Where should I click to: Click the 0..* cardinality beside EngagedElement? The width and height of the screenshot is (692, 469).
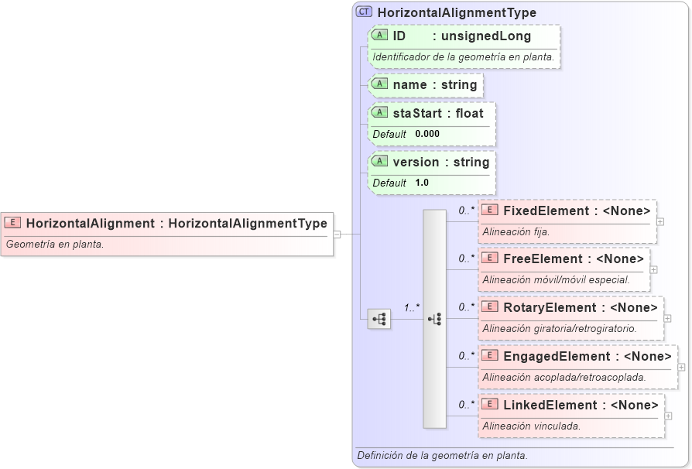(x=467, y=356)
